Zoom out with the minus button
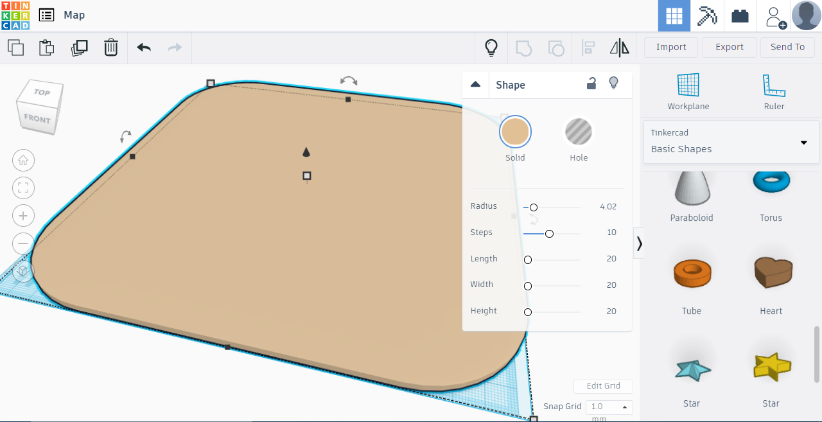The width and height of the screenshot is (822, 422). pos(23,243)
